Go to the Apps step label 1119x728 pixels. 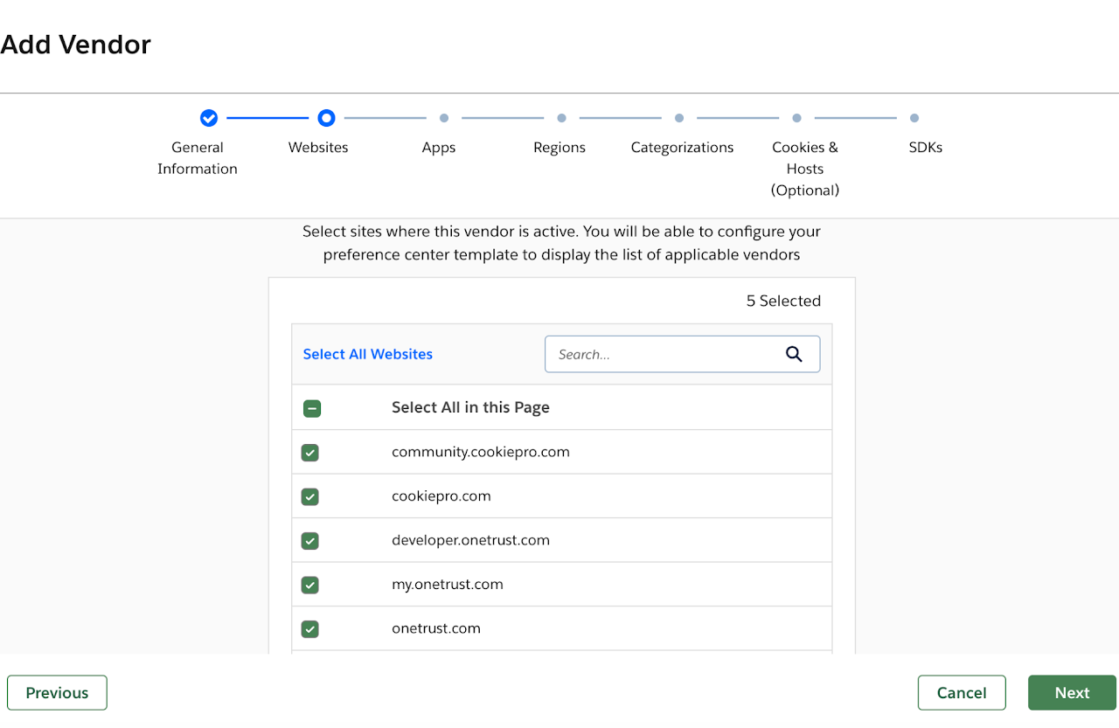pyautogui.click(x=439, y=148)
